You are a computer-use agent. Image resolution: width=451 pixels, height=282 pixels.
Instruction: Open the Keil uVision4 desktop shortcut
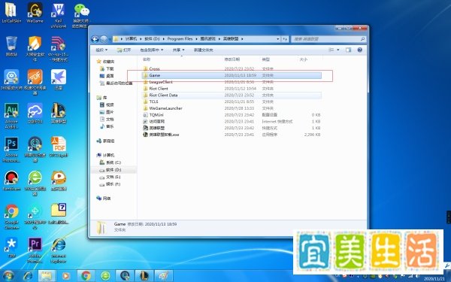59,15
